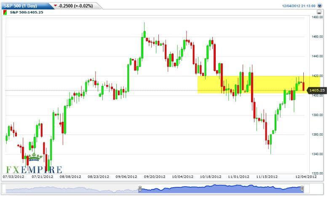329x197 pixels.
Task: Click the 1360.00 price axis label
Action: 317,135
